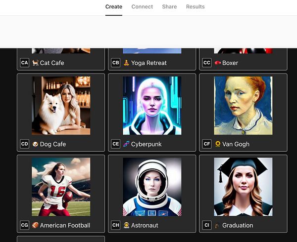Click the Cyberpunk label text
The image size is (297, 242).
coord(146,144)
